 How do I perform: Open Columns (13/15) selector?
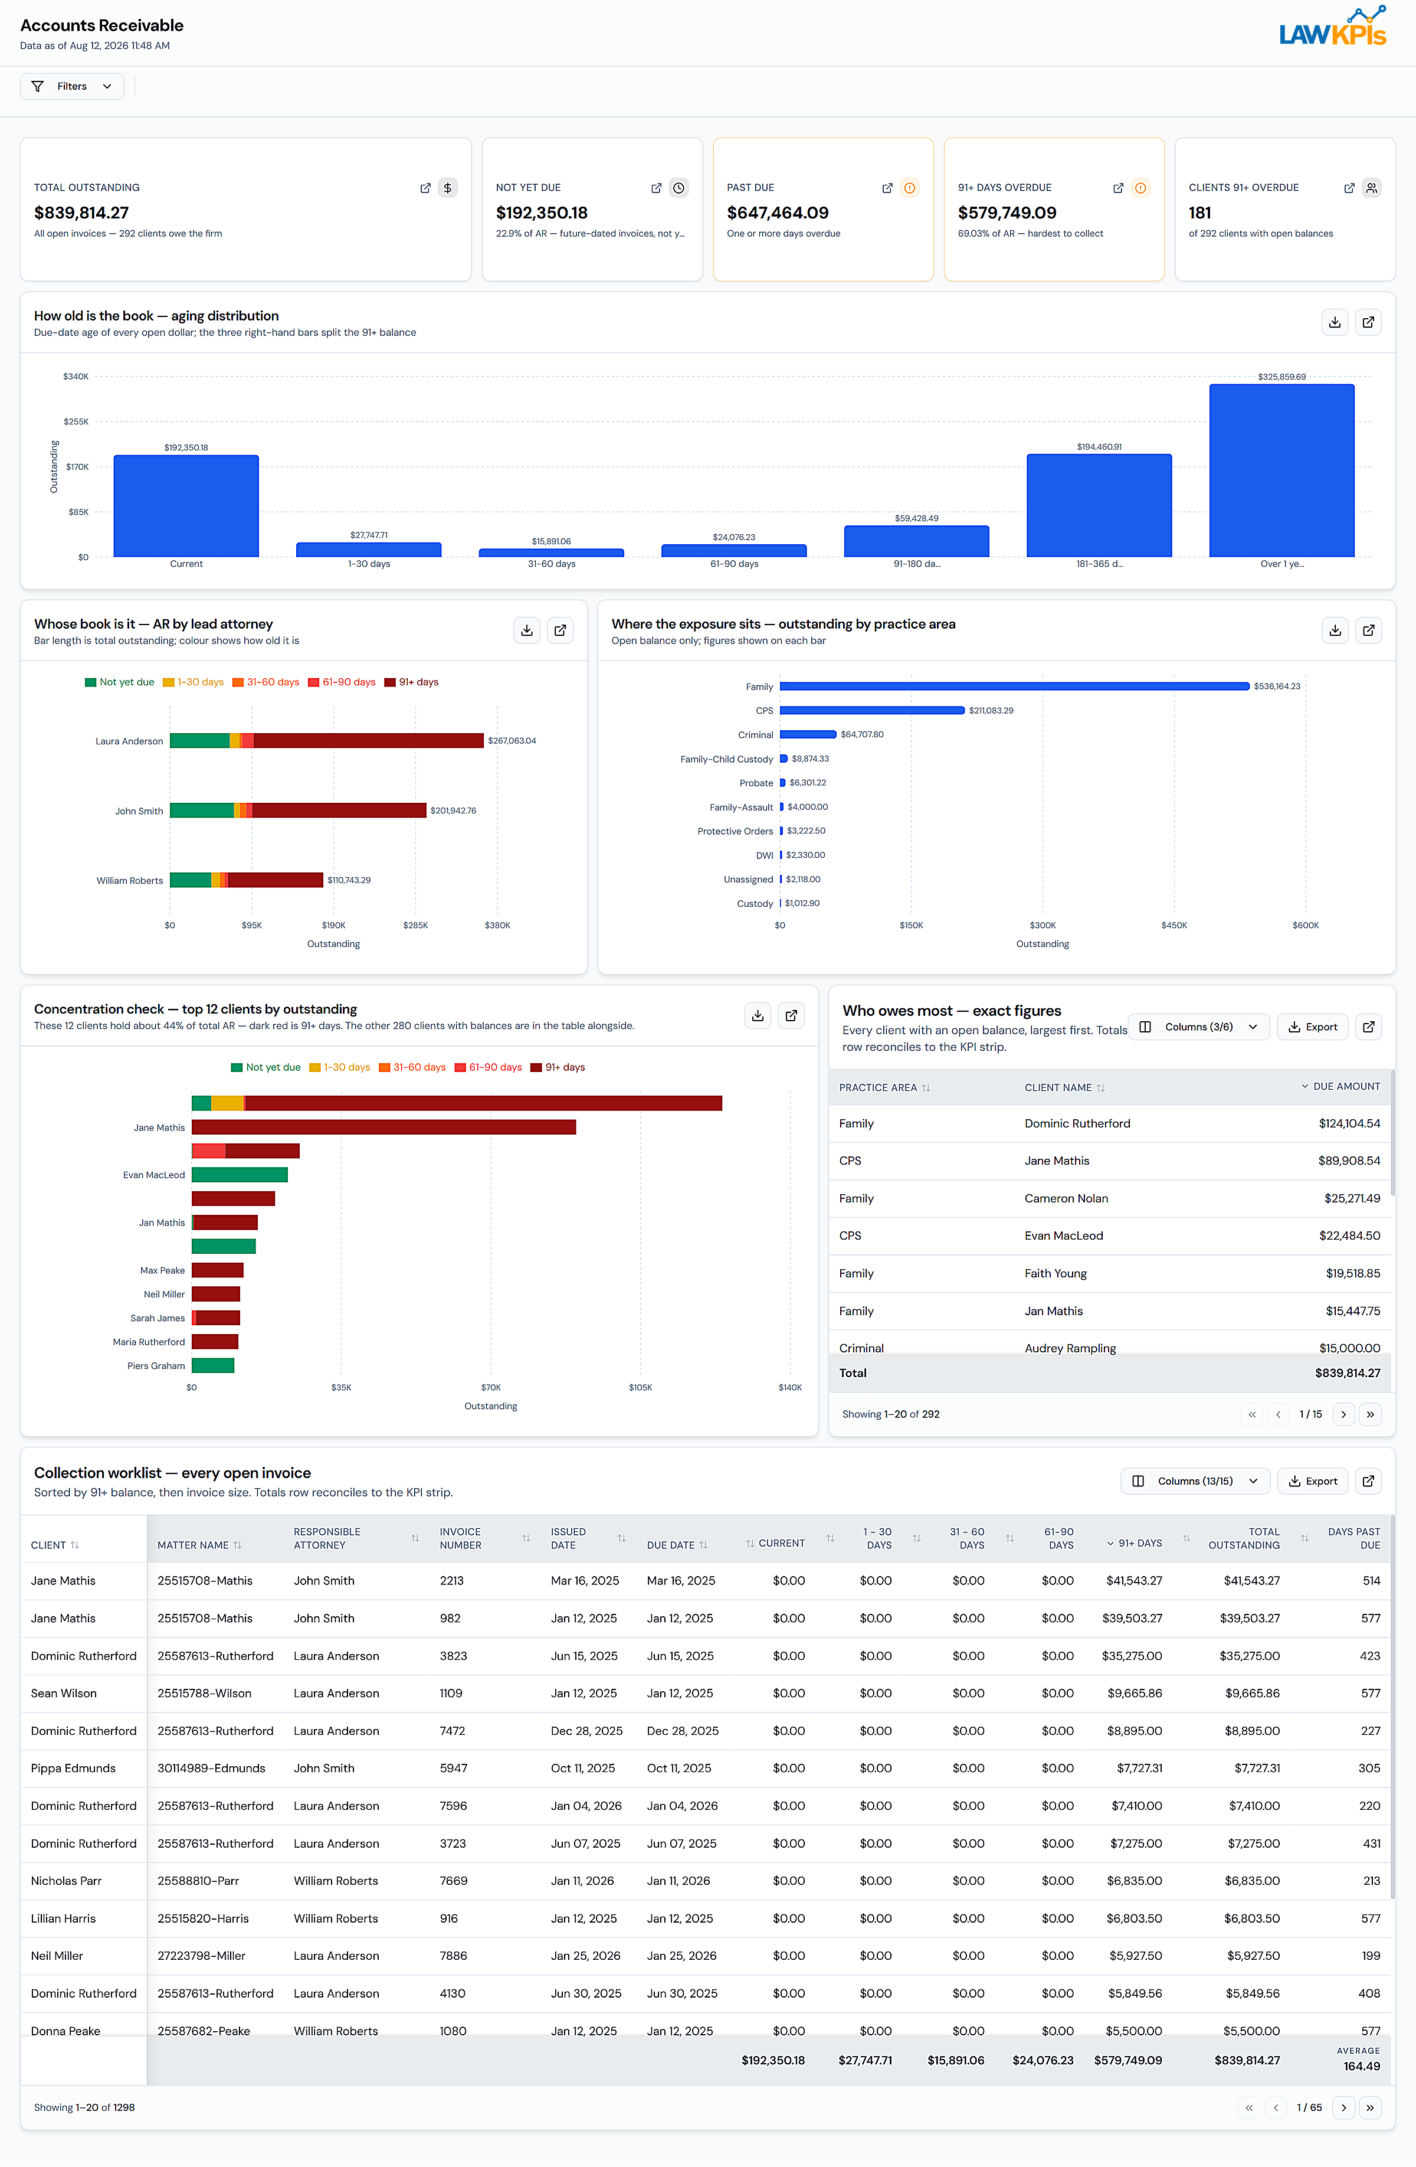click(1195, 1482)
